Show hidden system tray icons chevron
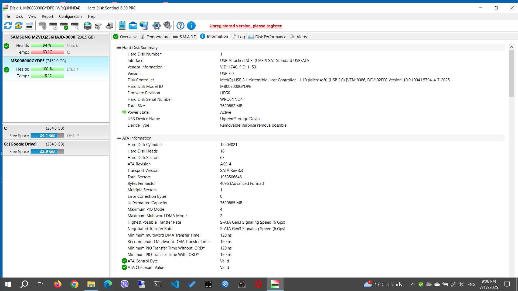This screenshot has width=518, height=291. pyautogui.click(x=413, y=284)
